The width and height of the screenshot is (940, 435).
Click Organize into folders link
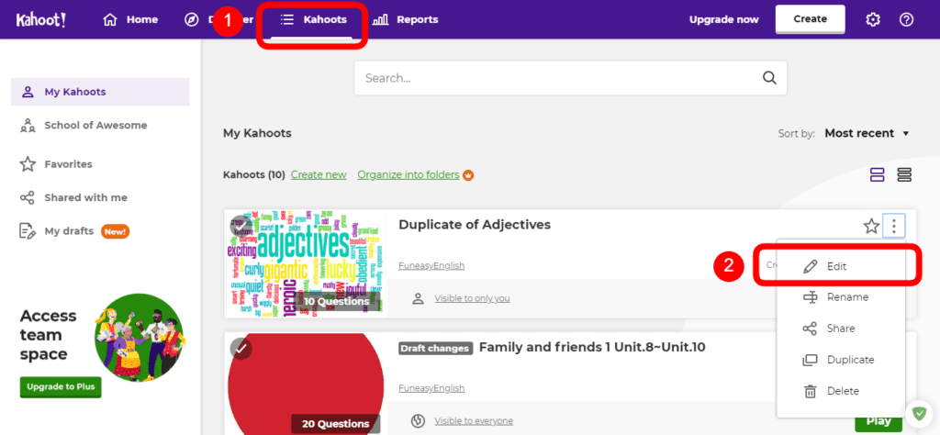pos(408,175)
